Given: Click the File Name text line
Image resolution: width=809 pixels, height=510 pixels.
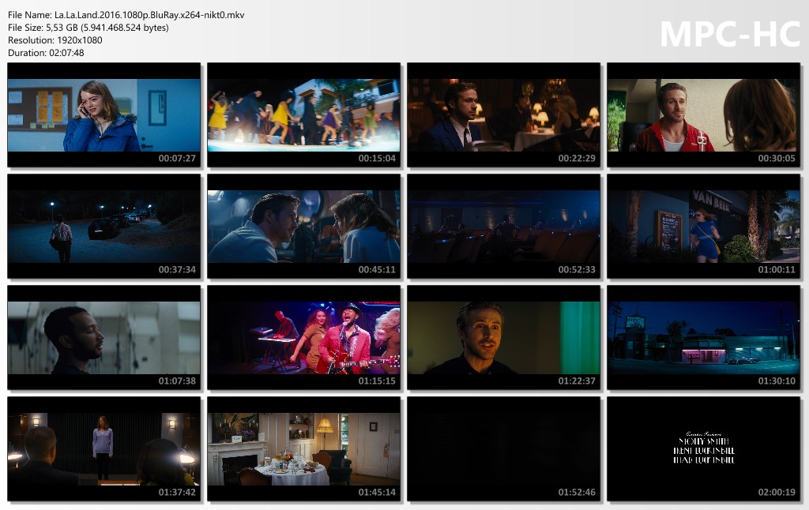Looking at the screenshot, I should pos(126,15).
